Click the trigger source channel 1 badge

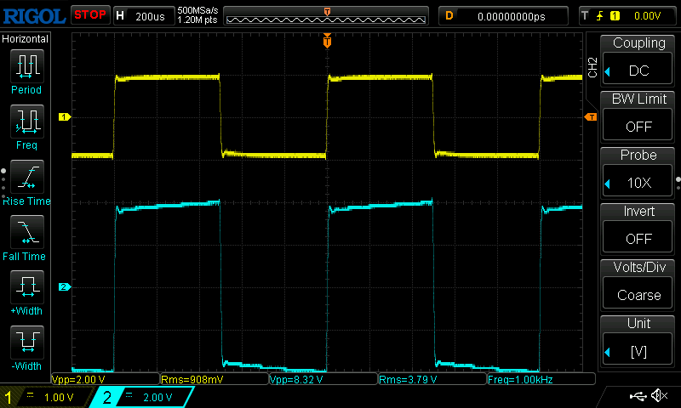pos(615,16)
